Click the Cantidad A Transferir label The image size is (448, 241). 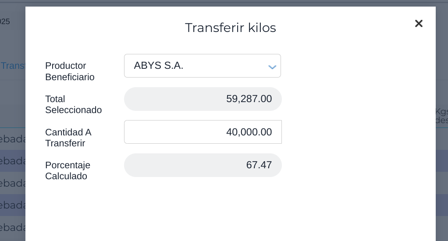tap(68, 138)
